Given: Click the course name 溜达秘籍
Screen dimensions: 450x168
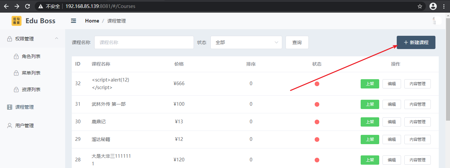Looking at the screenshot, I should [101, 139].
